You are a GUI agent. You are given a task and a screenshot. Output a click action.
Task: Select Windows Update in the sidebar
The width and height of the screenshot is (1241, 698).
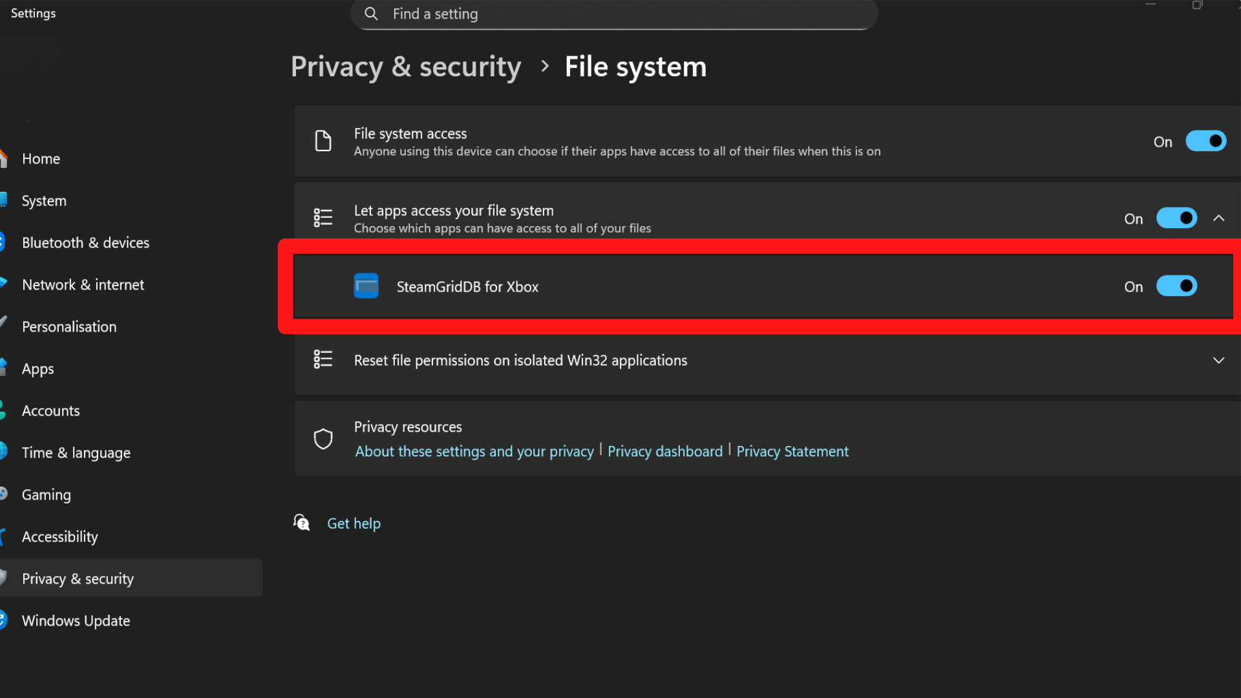pos(76,620)
